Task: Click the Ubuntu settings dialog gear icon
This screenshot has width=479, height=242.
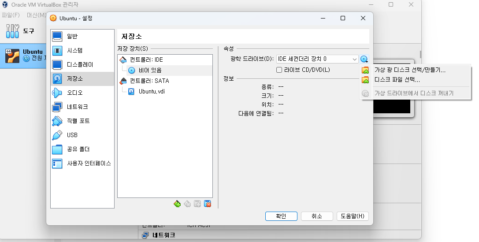Action: click(53, 19)
